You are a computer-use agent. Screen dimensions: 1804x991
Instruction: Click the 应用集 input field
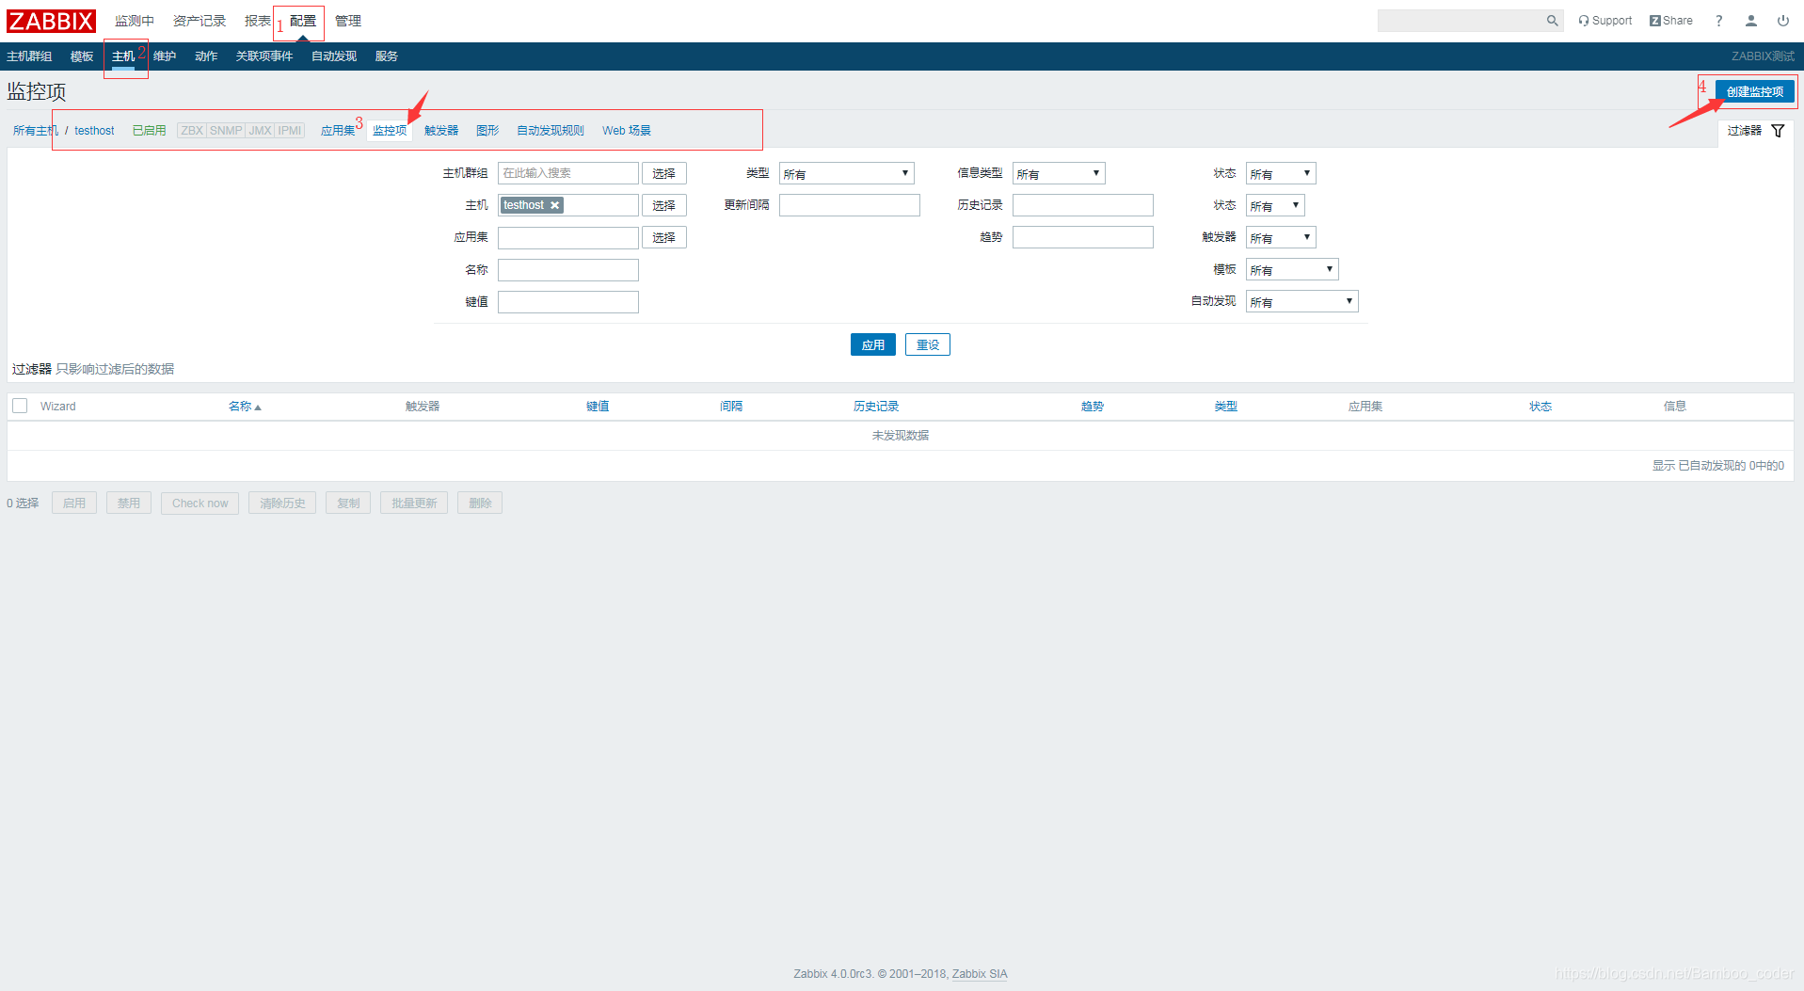coord(568,237)
